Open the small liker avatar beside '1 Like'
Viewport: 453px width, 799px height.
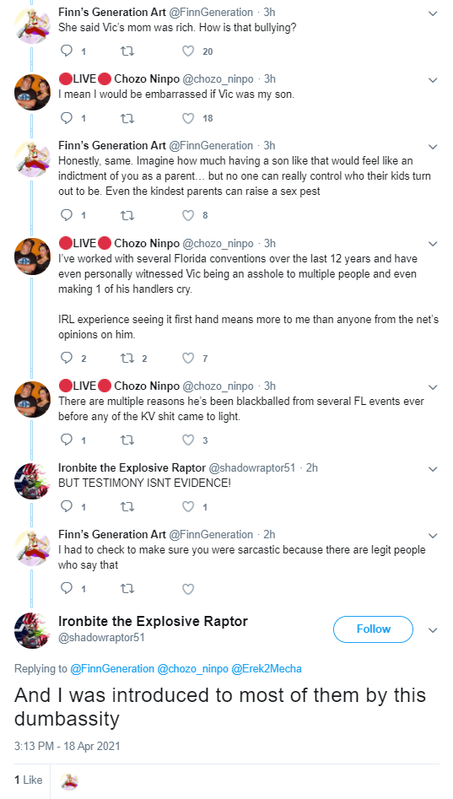(x=69, y=781)
